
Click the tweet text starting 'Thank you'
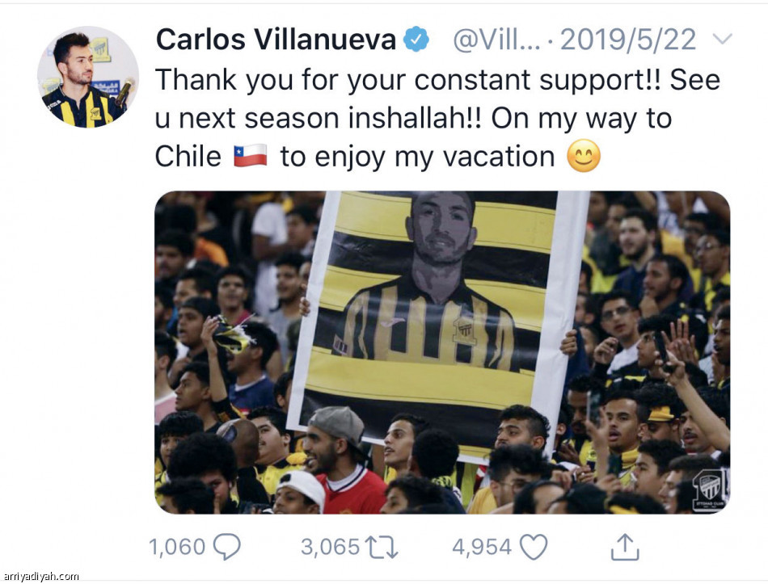tap(437, 117)
